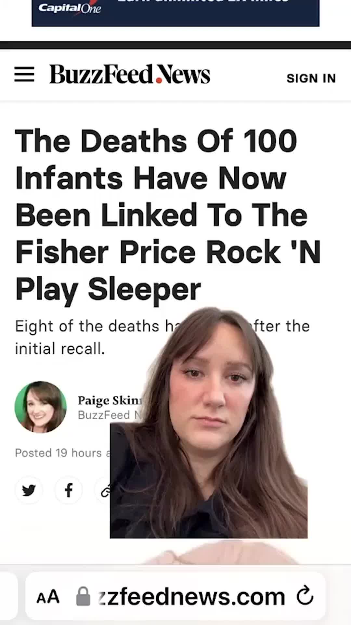Reload the page with refresh icon
This screenshot has width=351, height=625.
click(305, 595)
